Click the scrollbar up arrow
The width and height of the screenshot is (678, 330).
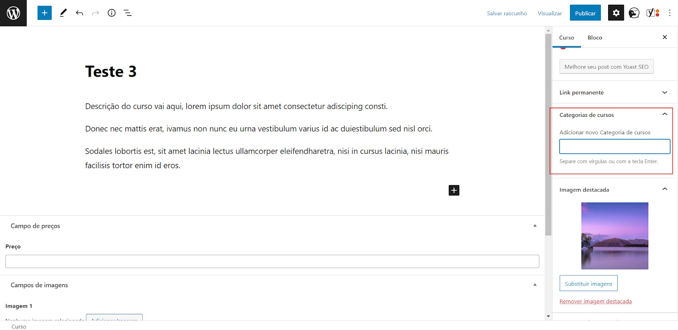point(548,31)
